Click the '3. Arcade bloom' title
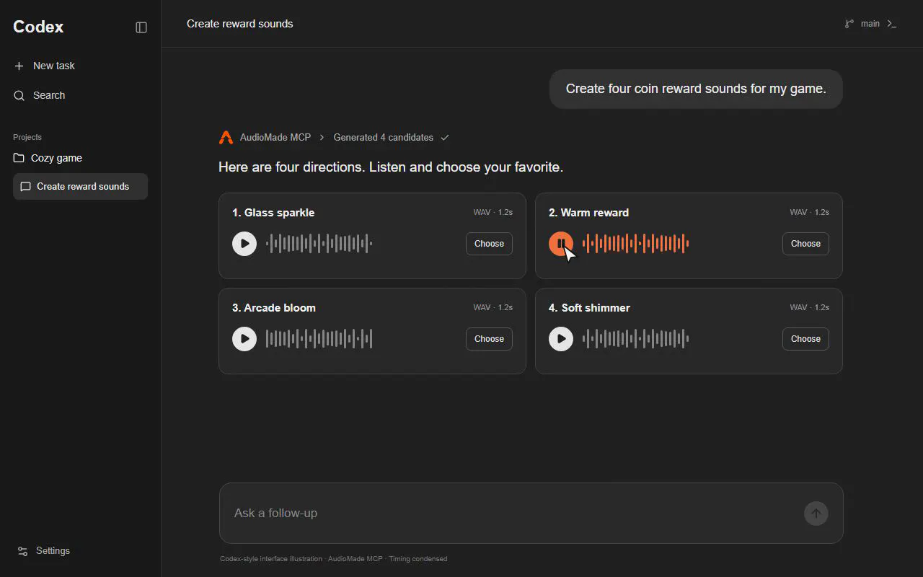 [x=274, y=308]
